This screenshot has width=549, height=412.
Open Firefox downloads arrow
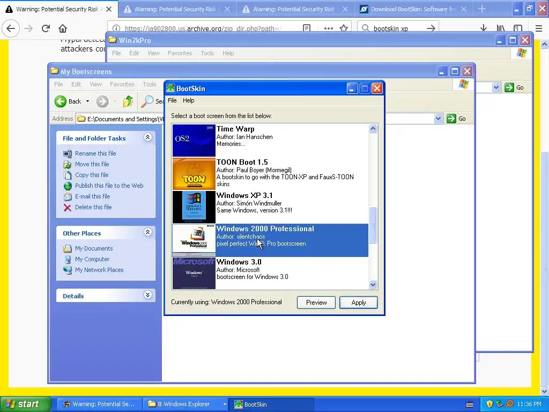point(483,28)
